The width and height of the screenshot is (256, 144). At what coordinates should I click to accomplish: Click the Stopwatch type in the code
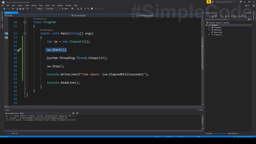click(x=77, y=42)
